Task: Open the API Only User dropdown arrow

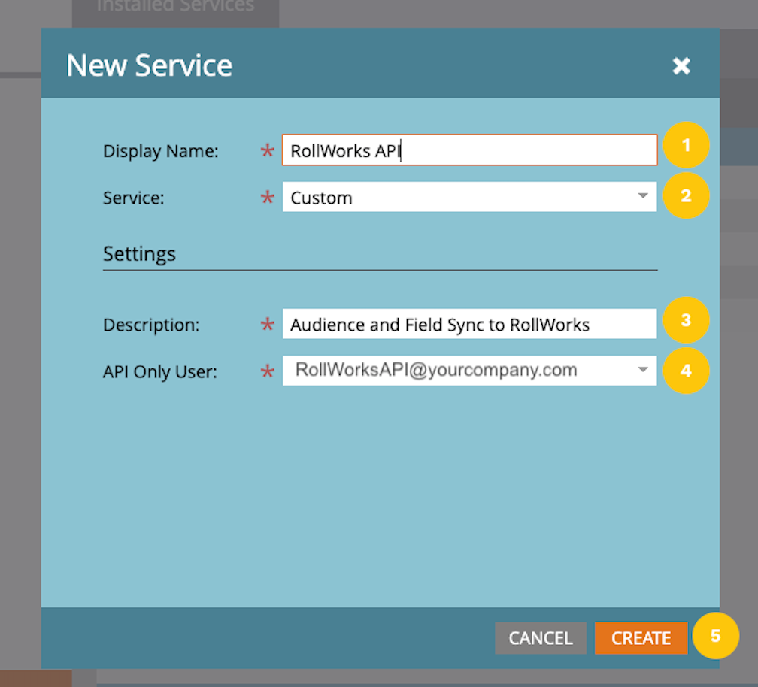Action: (642, 370)
